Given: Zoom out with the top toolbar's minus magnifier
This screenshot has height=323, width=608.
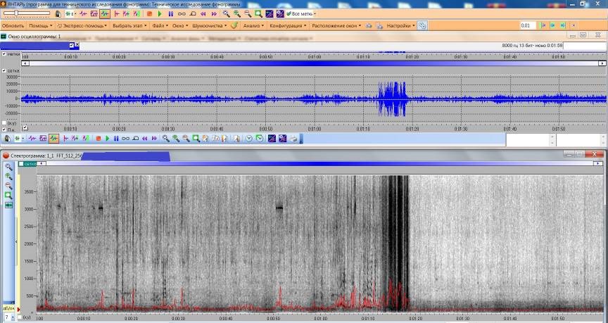Looking at the screenshot, I should tap(248, 14).
